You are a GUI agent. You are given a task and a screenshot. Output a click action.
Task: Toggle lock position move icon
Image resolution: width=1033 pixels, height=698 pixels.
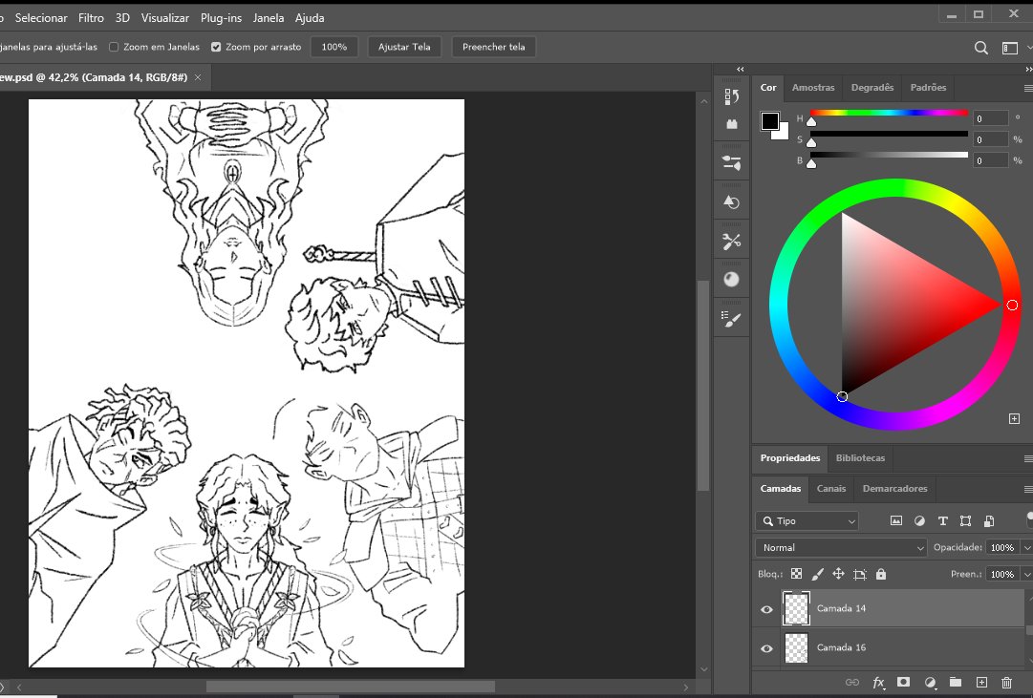pos(838,574)
